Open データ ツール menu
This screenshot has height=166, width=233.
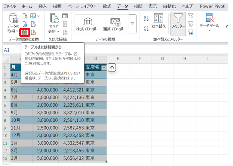(x=209, y=22)
